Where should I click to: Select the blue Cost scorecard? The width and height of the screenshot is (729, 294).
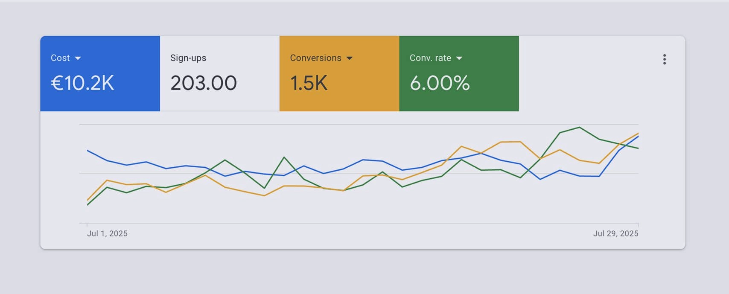100,73
